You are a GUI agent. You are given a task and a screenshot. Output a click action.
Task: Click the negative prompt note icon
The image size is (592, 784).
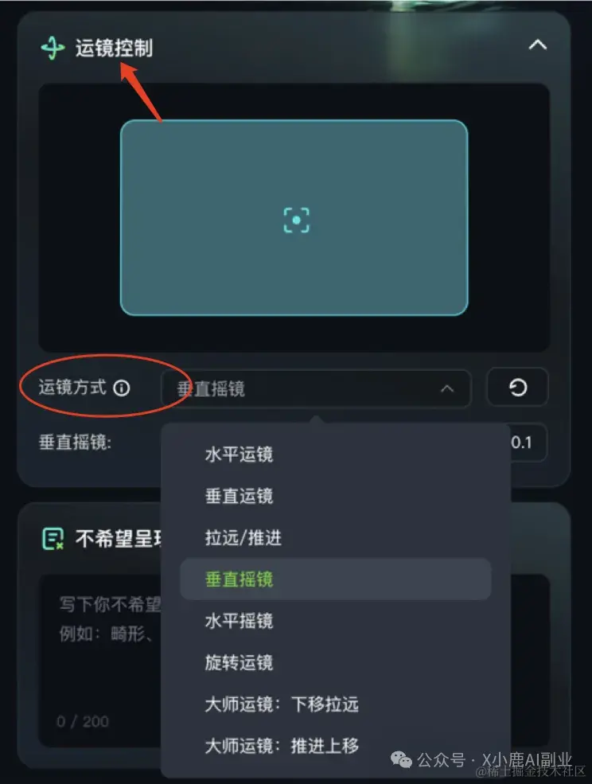(x=53, y=539)
